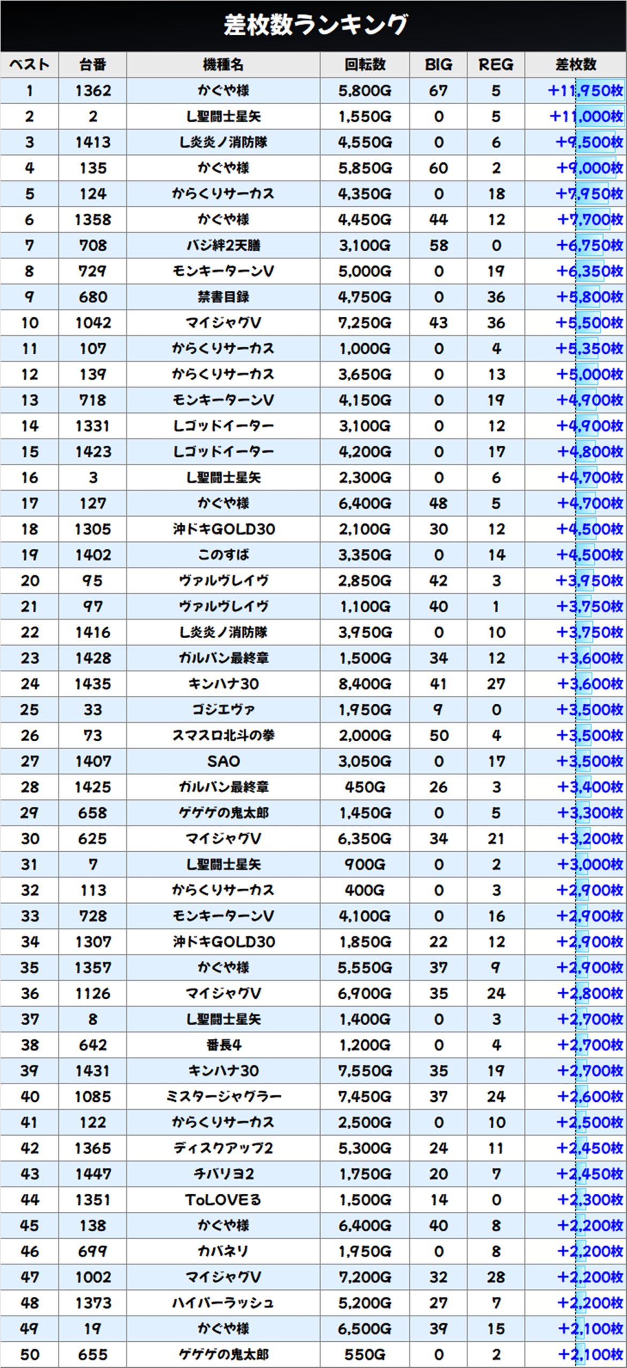Image resolution: width=627 pixels, height=1368 pixels.
Task: Click the 回転数 column header
Action: click(x=365, y=65)
